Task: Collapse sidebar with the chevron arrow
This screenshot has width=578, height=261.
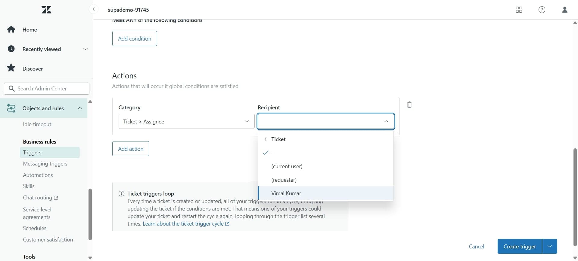Action: [94, 9]
